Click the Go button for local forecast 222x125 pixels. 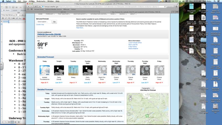coord(54,22)
